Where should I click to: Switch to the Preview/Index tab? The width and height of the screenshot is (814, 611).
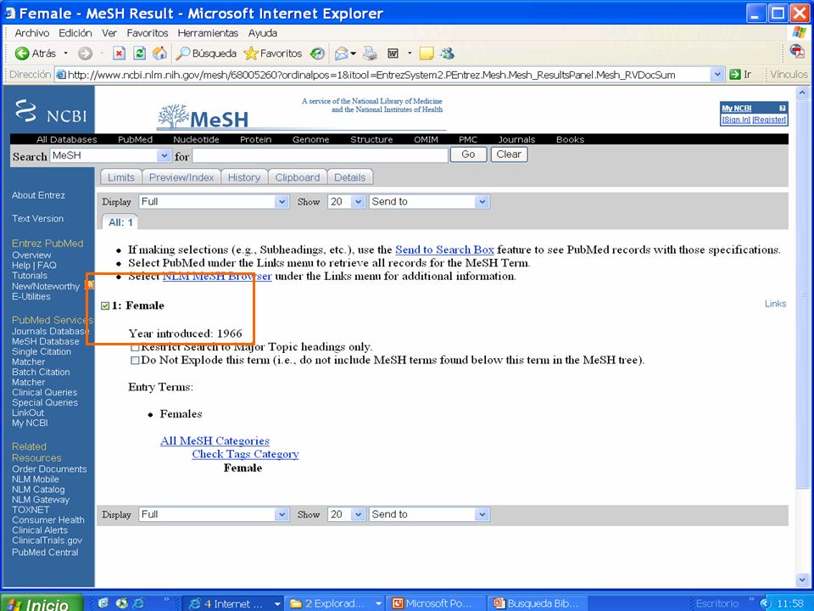[181, 177]
